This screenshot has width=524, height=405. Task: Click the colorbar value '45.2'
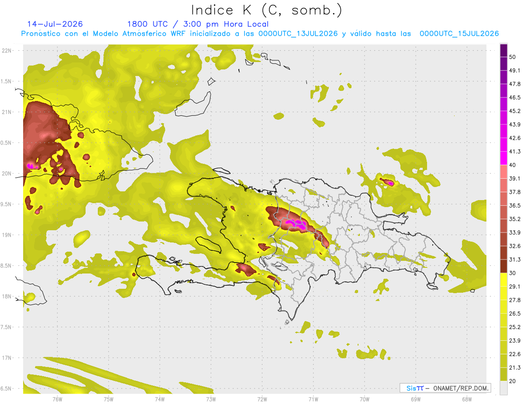(x=514, y=111)
